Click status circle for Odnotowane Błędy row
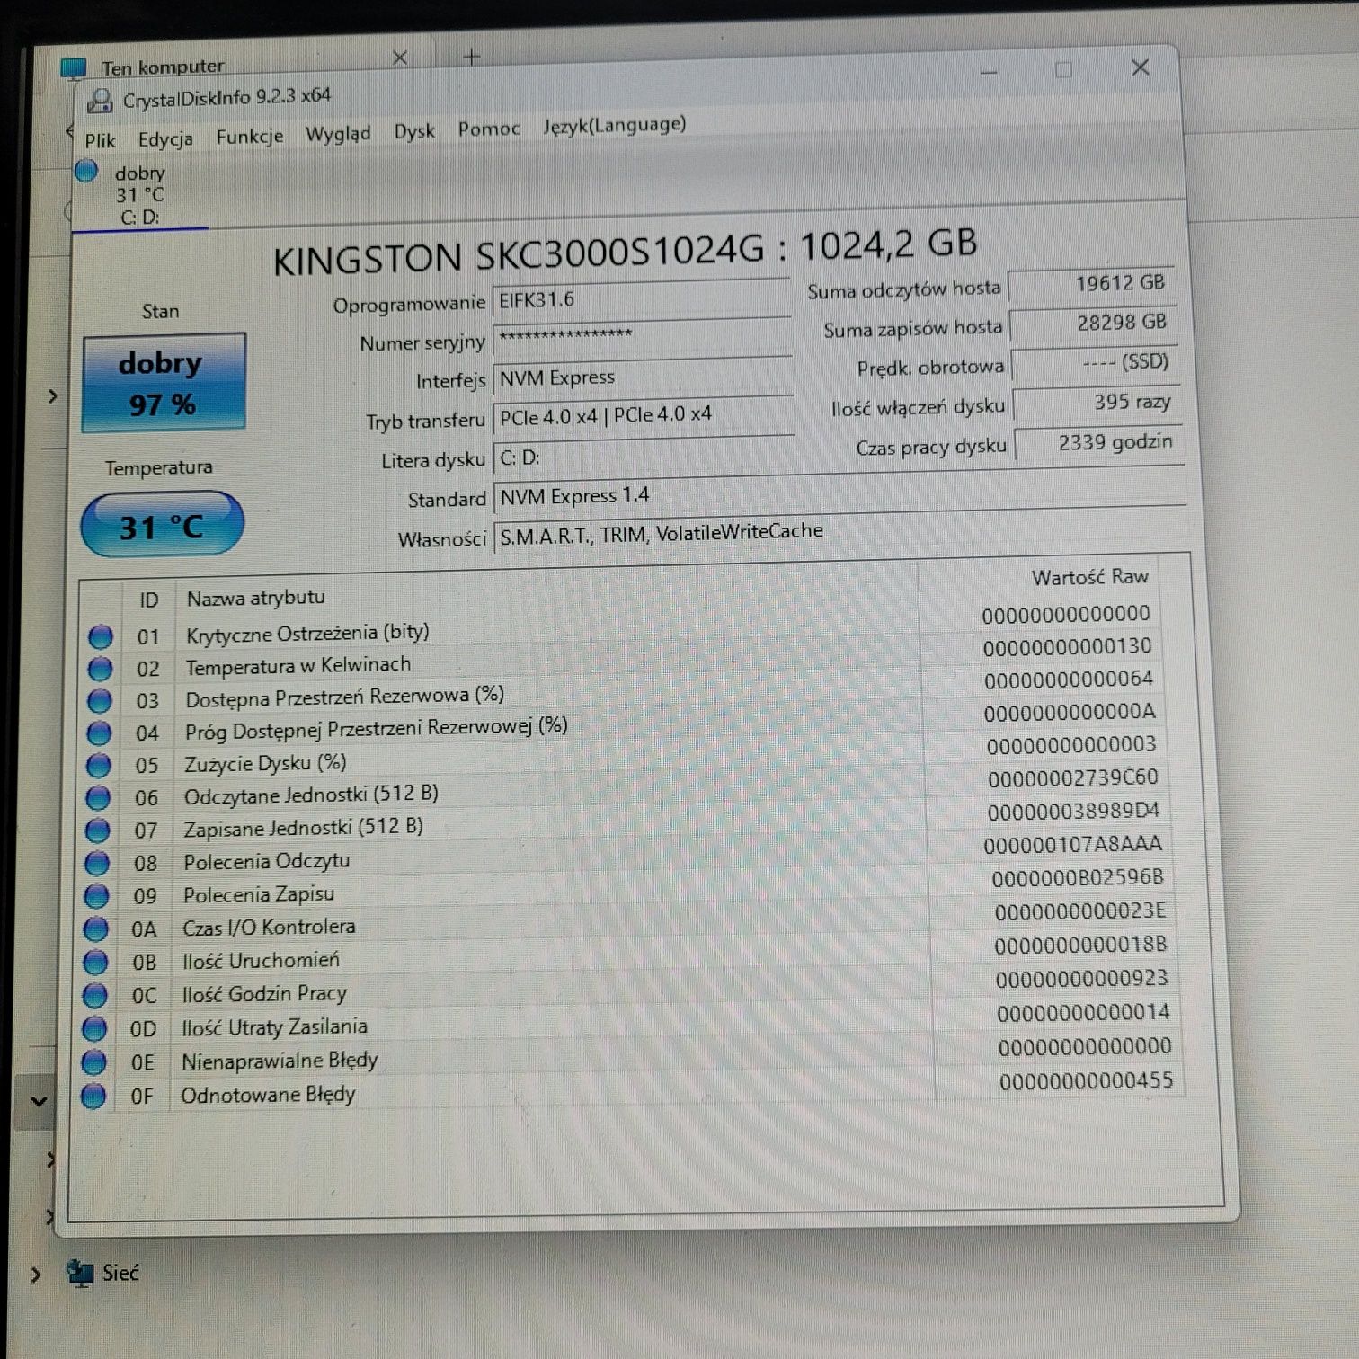This screenshot has height=1359, width=1359. 93,1097
